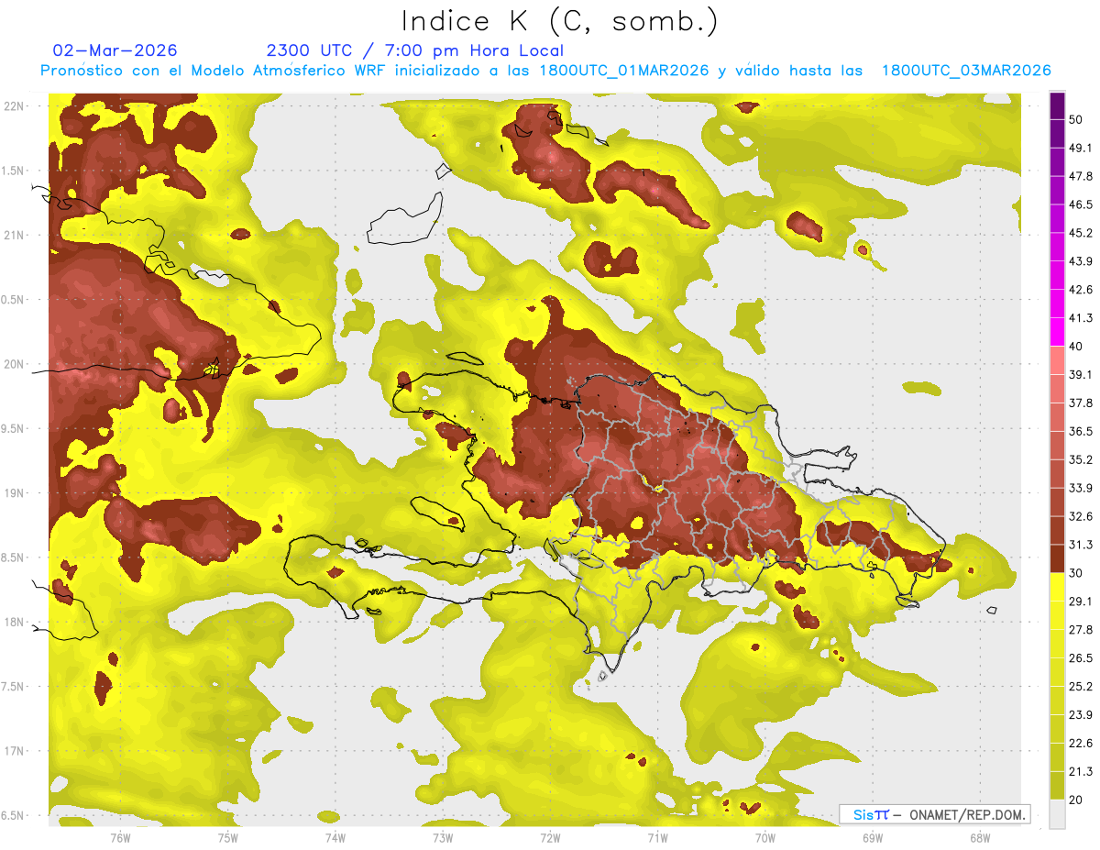Click the longitude axis label "68W"
The width and height of the screenshot is (1100, 850).
pyautogui.click(x=980, y=837)
